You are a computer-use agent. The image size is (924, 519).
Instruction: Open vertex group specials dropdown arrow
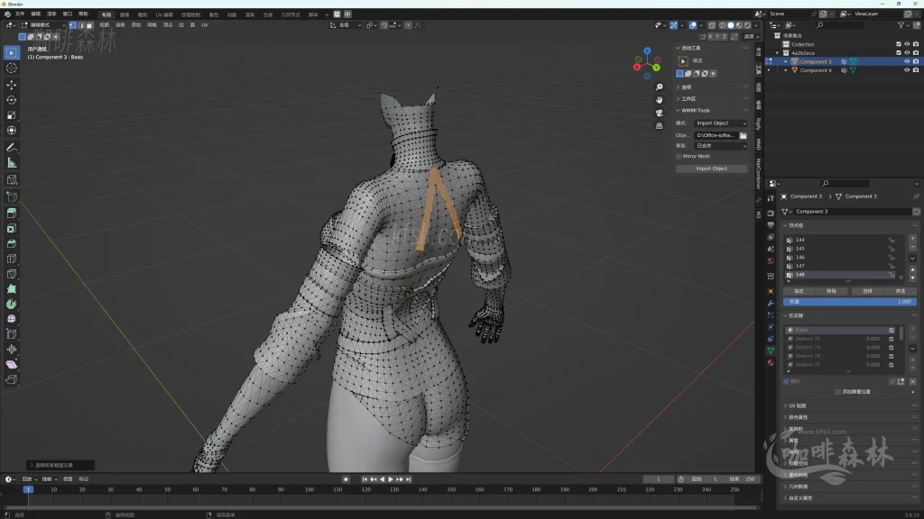(x=912, y=258)
